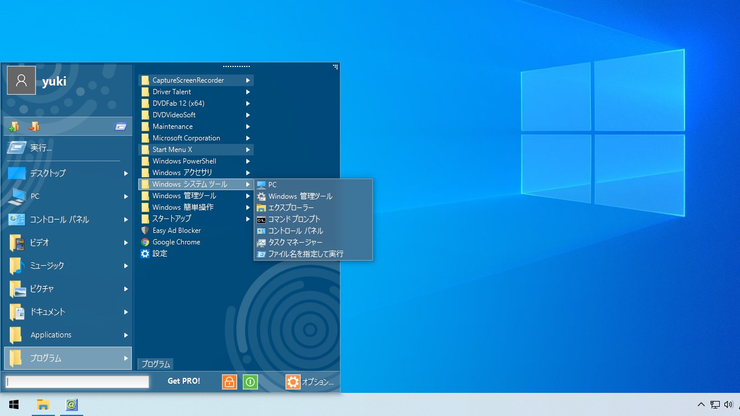
Task: Open the Driver Talent folder
Action: click(x=196, y=92)
